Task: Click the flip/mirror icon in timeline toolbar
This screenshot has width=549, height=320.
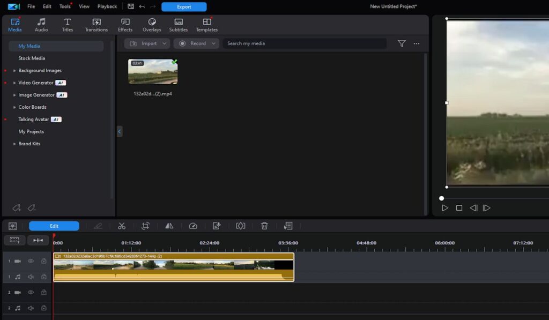Action: pyautogui.click(x=169, y=226)
